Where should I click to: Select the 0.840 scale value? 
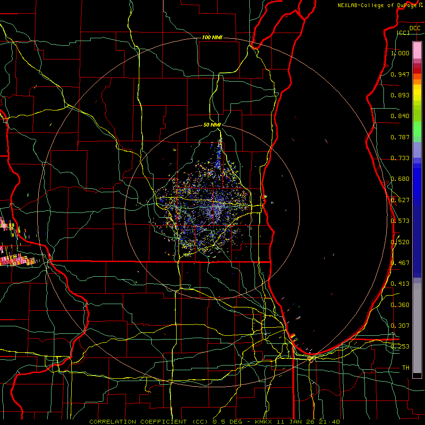[400, 116]
